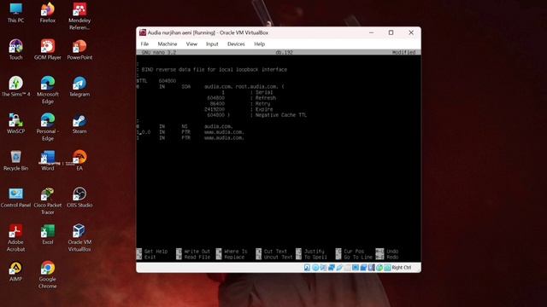Launch Telegram from the desktop
This screenshot has height=307, width=547.
79,87
